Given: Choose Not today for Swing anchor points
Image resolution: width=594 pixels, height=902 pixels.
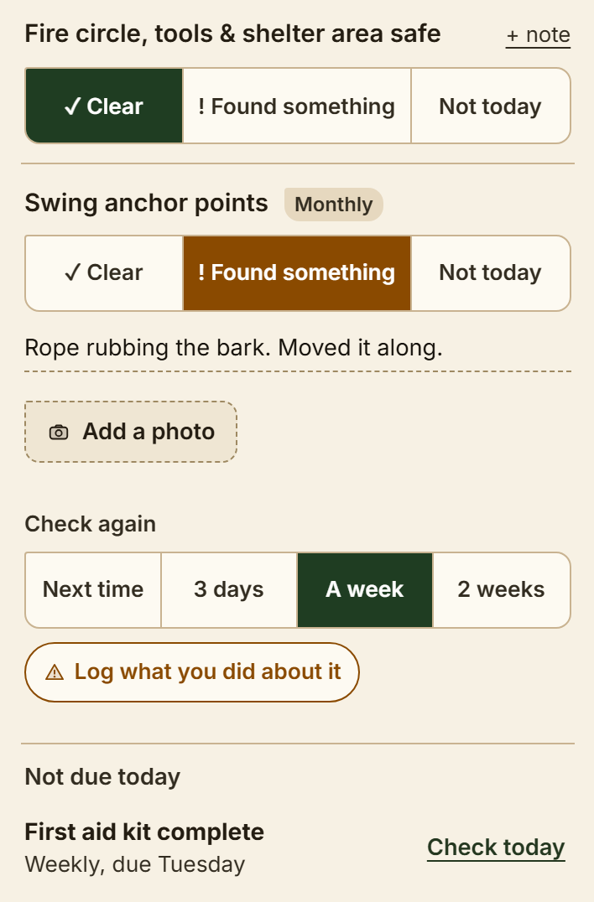Looking at the screenshot, I should click(491, 272).
